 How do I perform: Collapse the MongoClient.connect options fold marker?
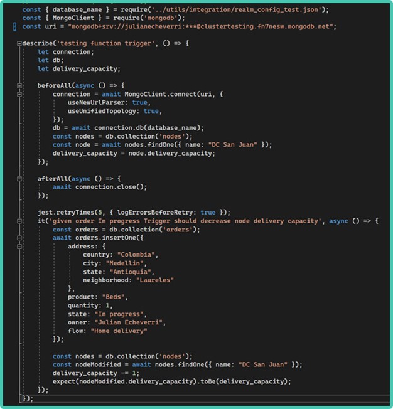pyautogui.click(x=19, y=94)
